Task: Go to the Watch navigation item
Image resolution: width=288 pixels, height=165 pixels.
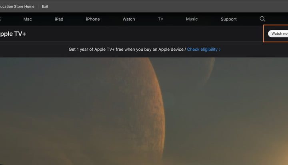Action: click(x=129, y=19)
